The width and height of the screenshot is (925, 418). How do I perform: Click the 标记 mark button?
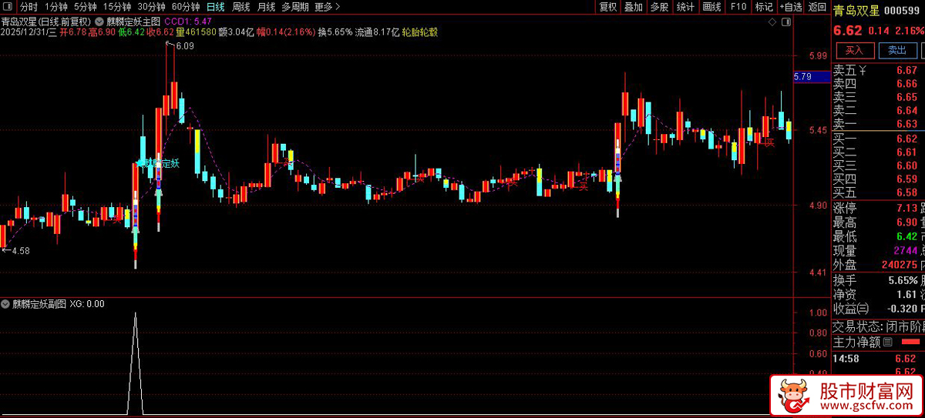point(763,7)
